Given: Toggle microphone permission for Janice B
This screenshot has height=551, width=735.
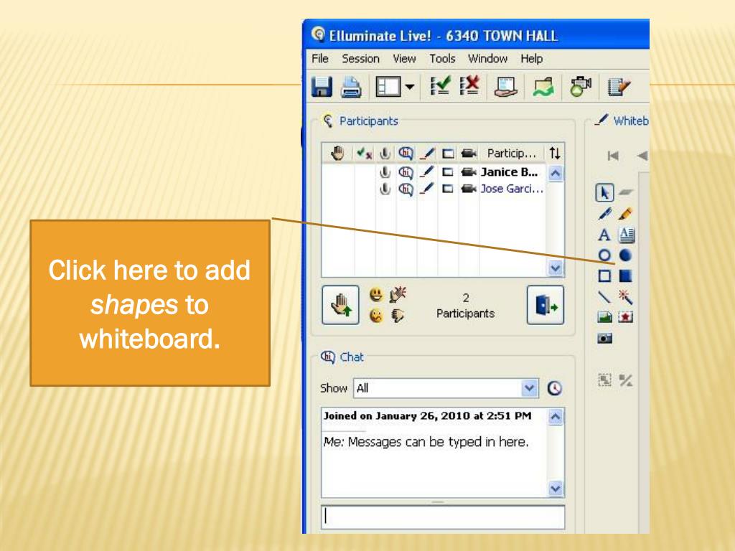Looking at the screenshot, I should [385, 172].
